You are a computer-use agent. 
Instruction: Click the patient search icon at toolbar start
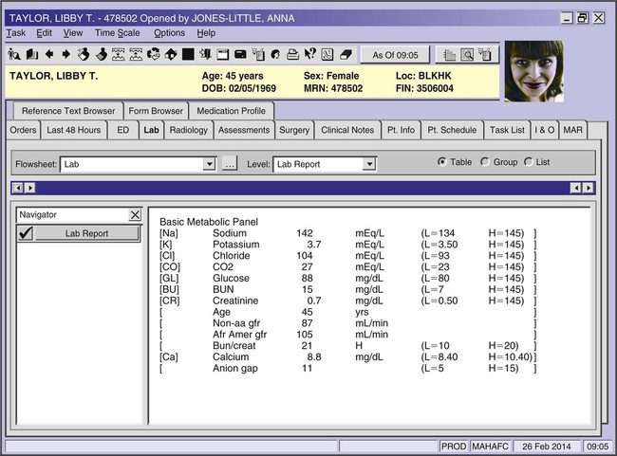click(x=13, y=54)
